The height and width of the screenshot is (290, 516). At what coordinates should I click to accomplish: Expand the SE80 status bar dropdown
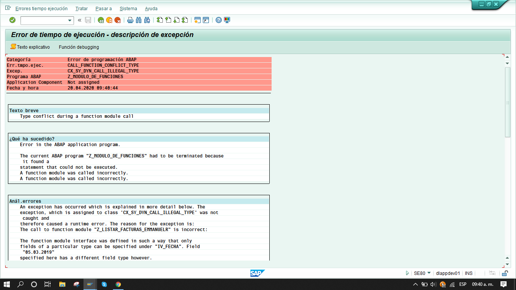point(429,273)
